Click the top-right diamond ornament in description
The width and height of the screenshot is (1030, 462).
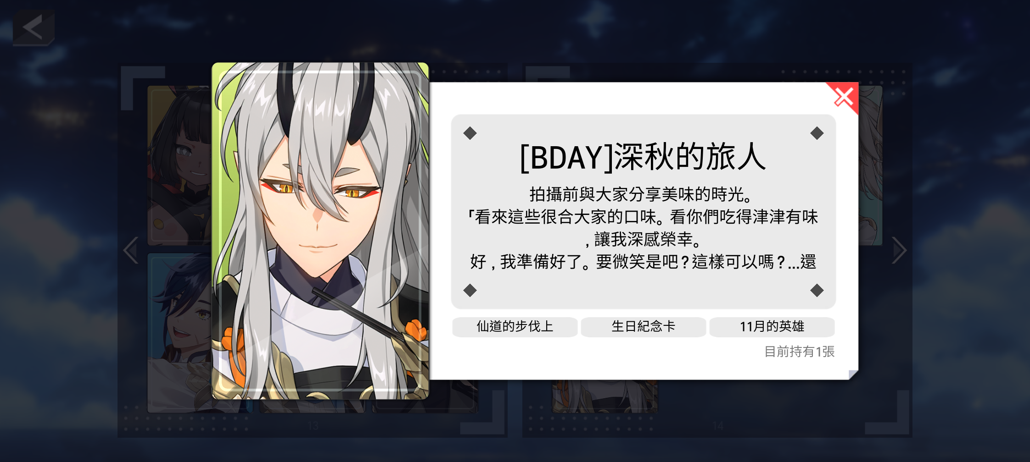point(817,133)
